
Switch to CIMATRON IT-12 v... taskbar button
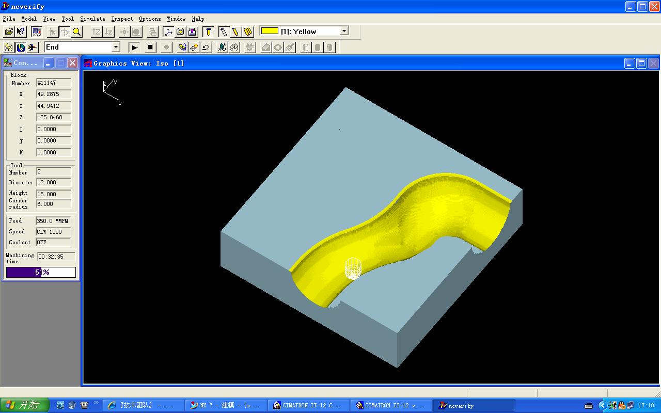pos(391,405)
